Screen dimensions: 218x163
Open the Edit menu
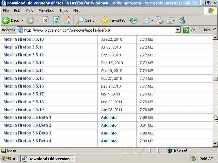pyautogui.click(x=17, y=11)
